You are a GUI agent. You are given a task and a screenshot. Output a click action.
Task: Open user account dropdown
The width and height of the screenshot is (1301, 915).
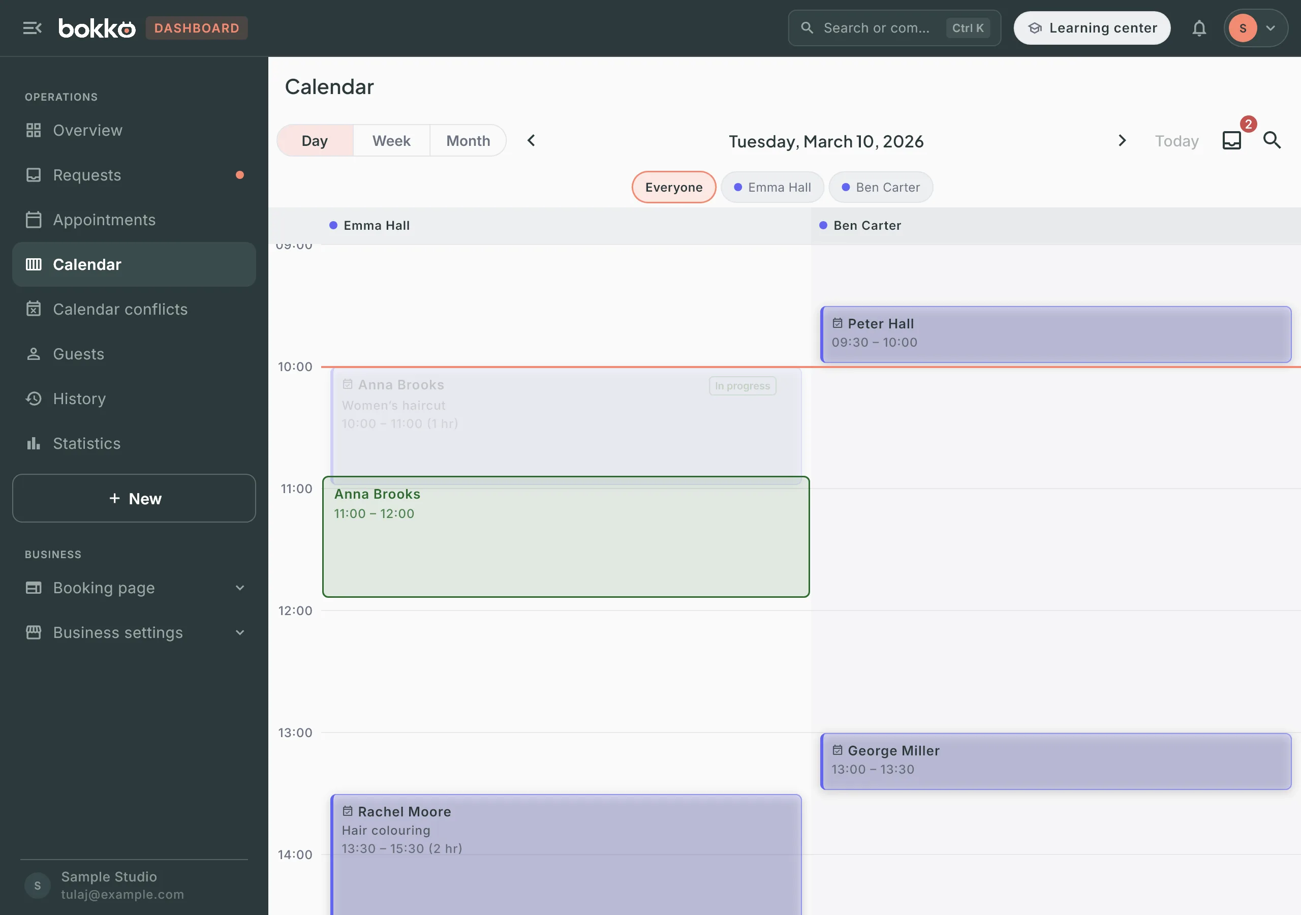tap(1255, 28)
